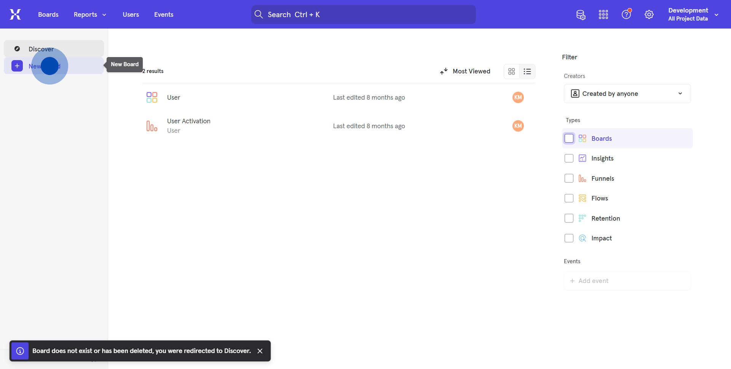Select the Retention filter checkbox
The width and height of the screenshot is (731, 369).
569,218
